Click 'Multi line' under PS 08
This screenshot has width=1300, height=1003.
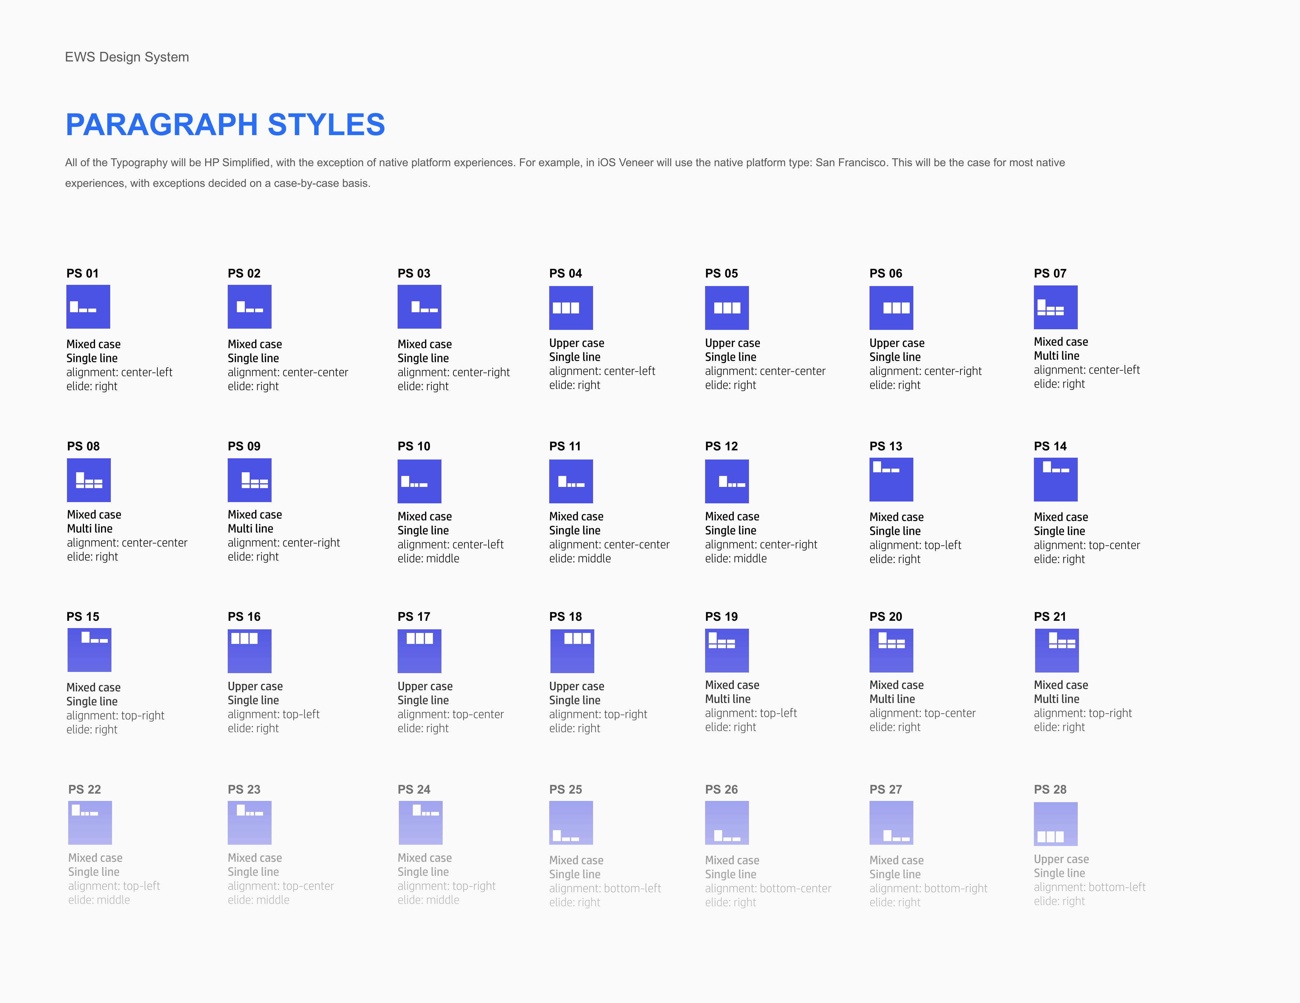[89, 529]
